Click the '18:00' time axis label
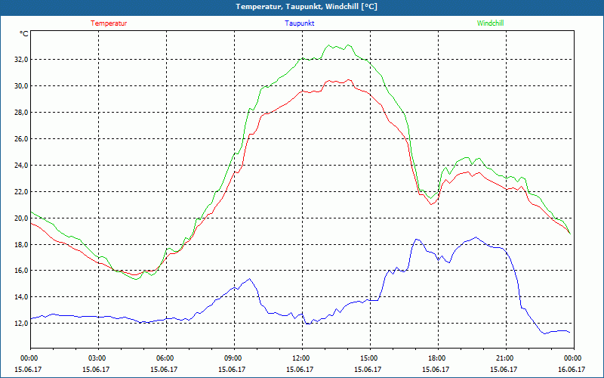This screenshot has height=378, width=604. click(438, 358)
